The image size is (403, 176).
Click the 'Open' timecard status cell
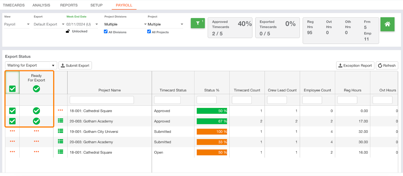[x=159, y=152]
